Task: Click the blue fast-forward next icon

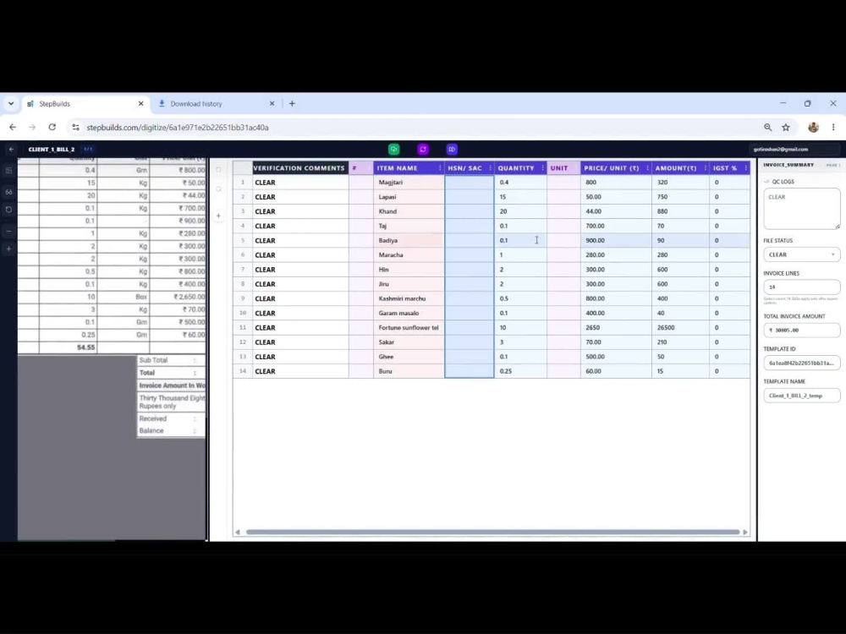Action: tap(452, 150)
